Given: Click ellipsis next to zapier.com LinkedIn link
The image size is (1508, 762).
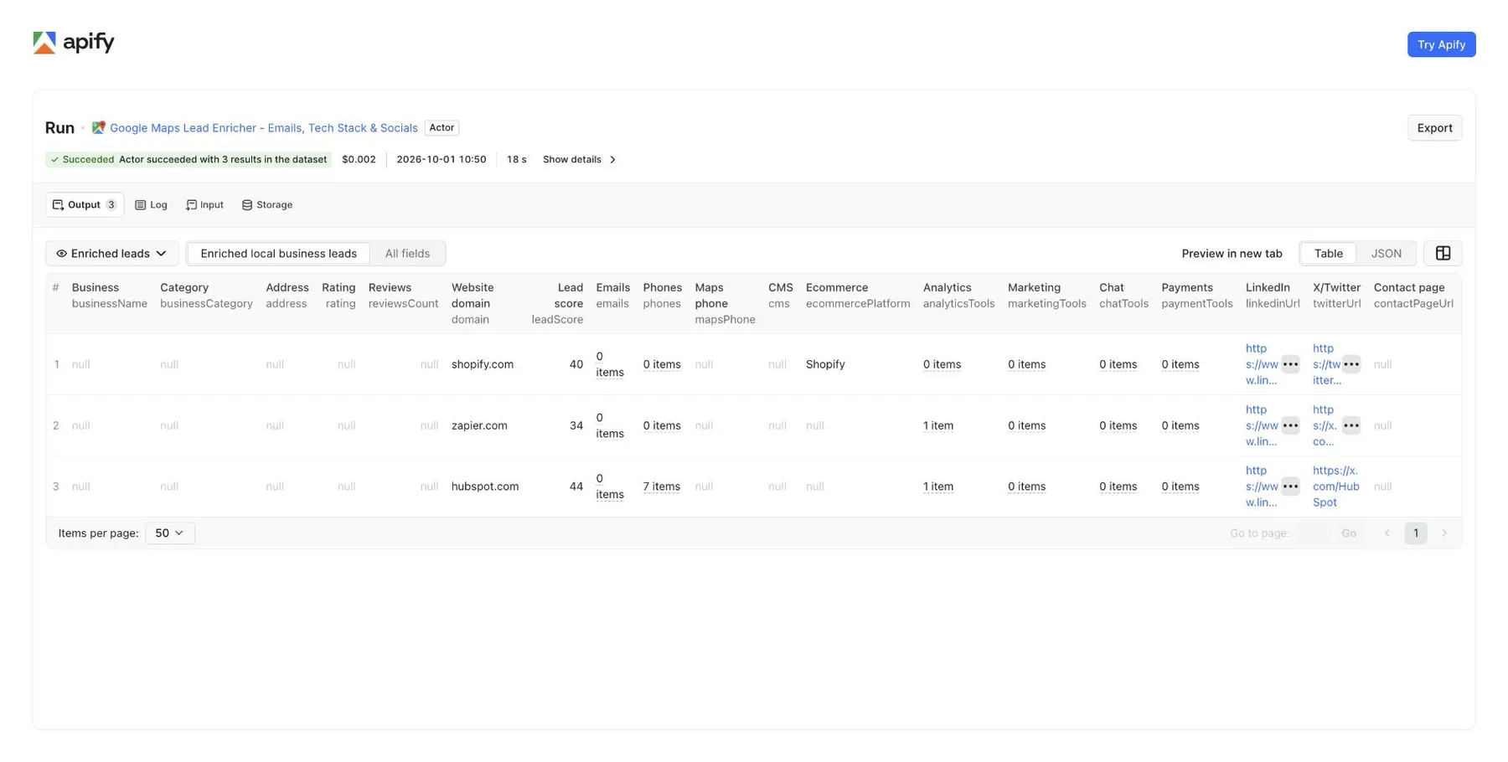Looking at the screenshot, I should coord(1290,425).
